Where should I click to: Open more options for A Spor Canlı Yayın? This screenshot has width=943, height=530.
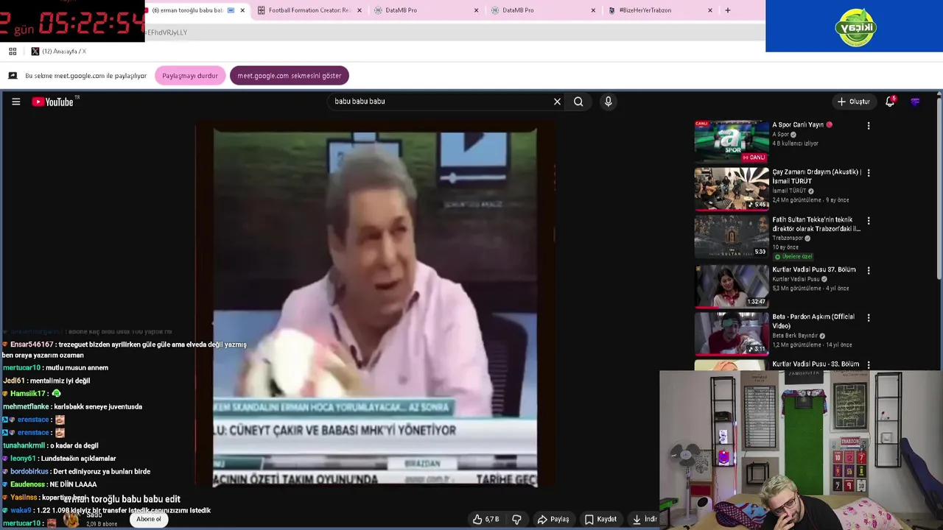(x=869, y=126)
